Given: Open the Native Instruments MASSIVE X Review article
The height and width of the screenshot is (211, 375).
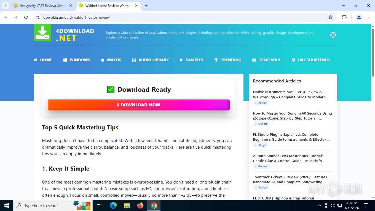Looking at the screenshot, I should pos(291,95).
